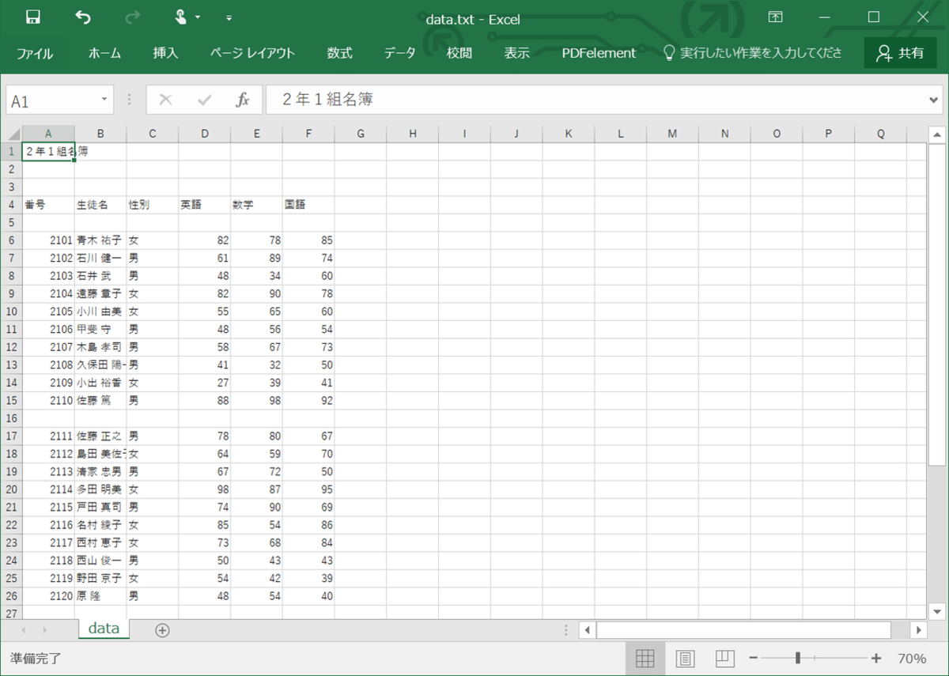949x676 pixels.
Task: Switch to the 校閲 tab
Action: click(x=459, y=53)
